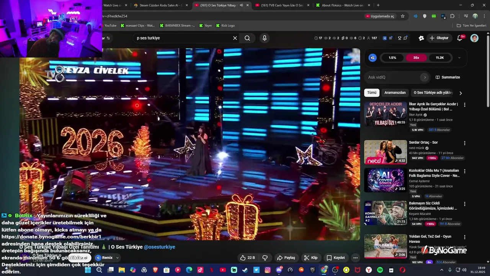The height and width of the screenshot is (276, 490).
Task: Select O Ses Türkiye adlı yükleyen chip
Action: (433, 93)
